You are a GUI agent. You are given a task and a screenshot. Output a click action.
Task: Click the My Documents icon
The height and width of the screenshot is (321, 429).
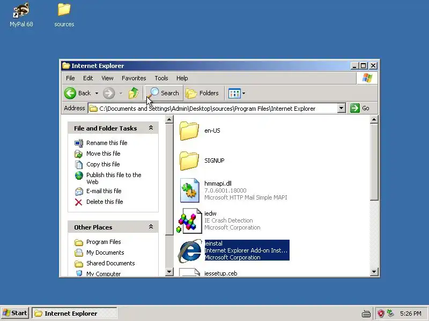79,253
